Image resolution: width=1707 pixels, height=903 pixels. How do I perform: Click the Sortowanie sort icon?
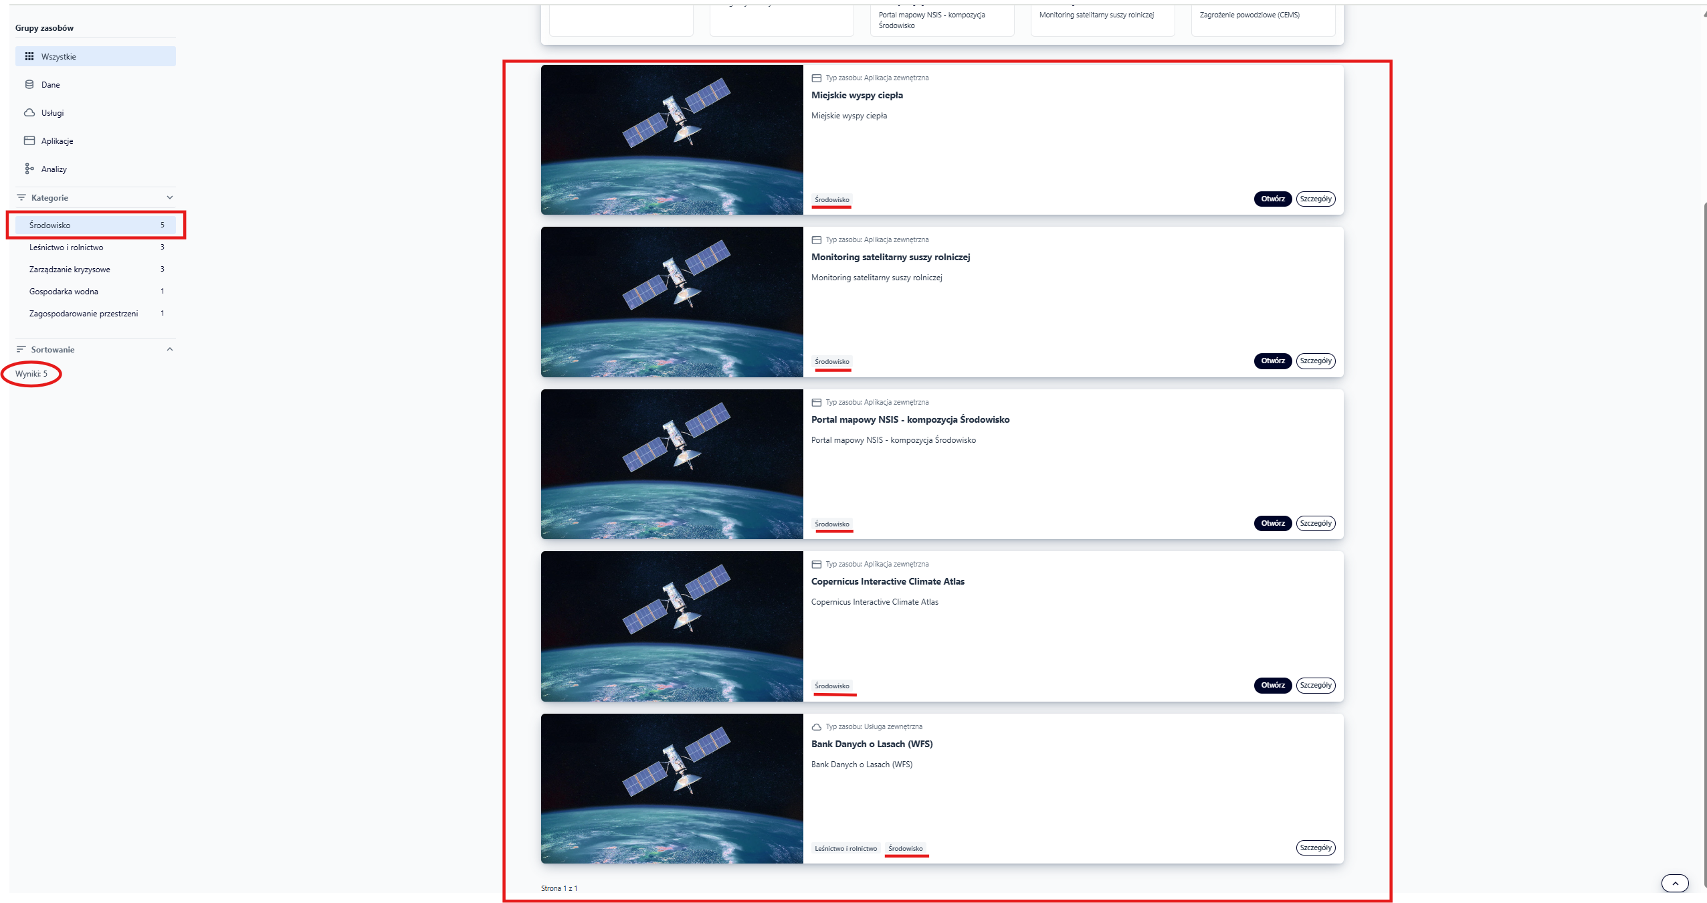tap(21, 350)
